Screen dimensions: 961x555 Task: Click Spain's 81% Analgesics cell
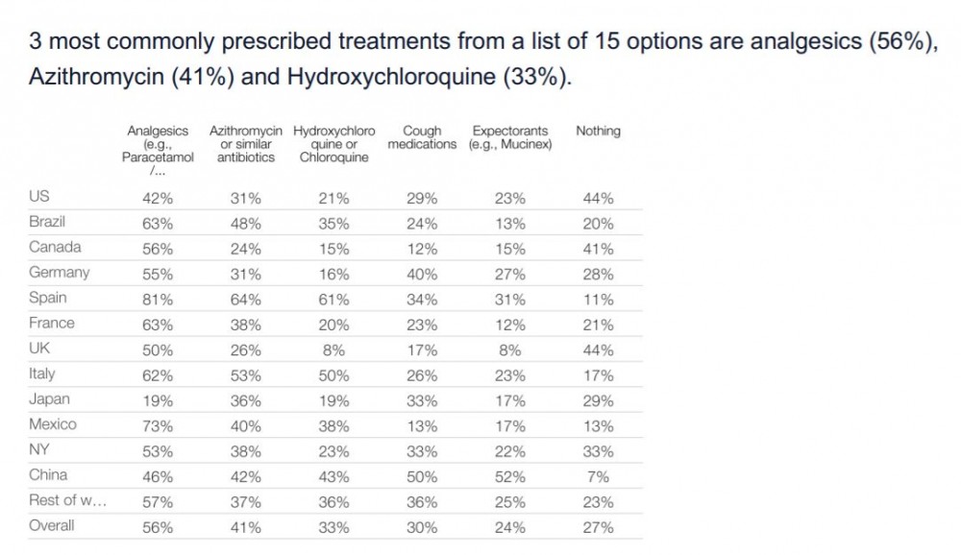point(158,299)
